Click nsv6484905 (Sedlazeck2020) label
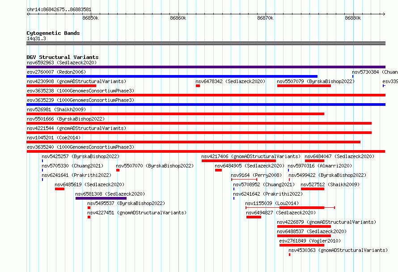The width and height of the screenshot is (398, 272). pos(250,166)
